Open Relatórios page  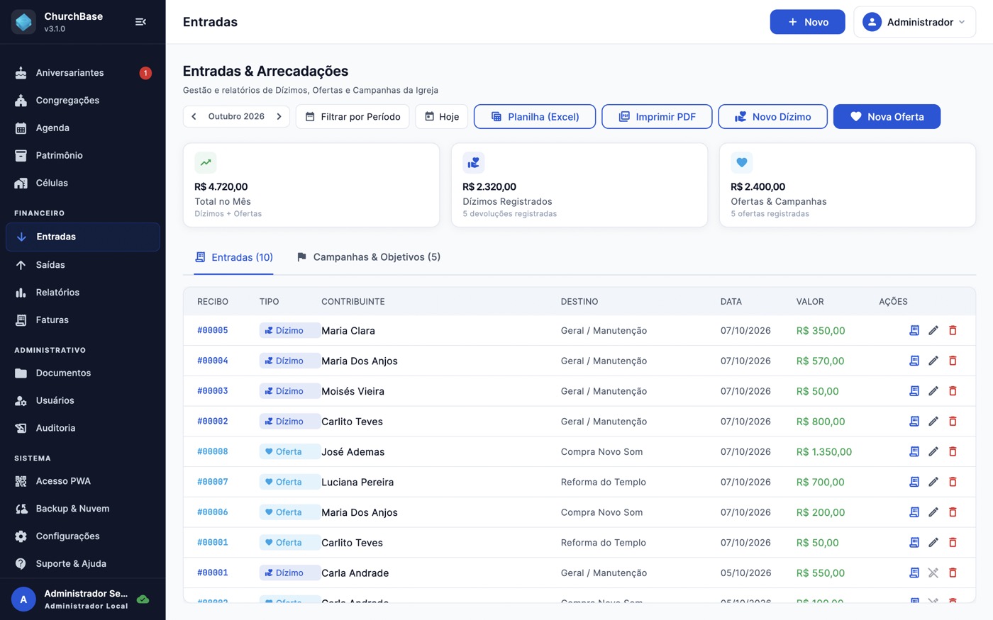(x=83, y=293)
